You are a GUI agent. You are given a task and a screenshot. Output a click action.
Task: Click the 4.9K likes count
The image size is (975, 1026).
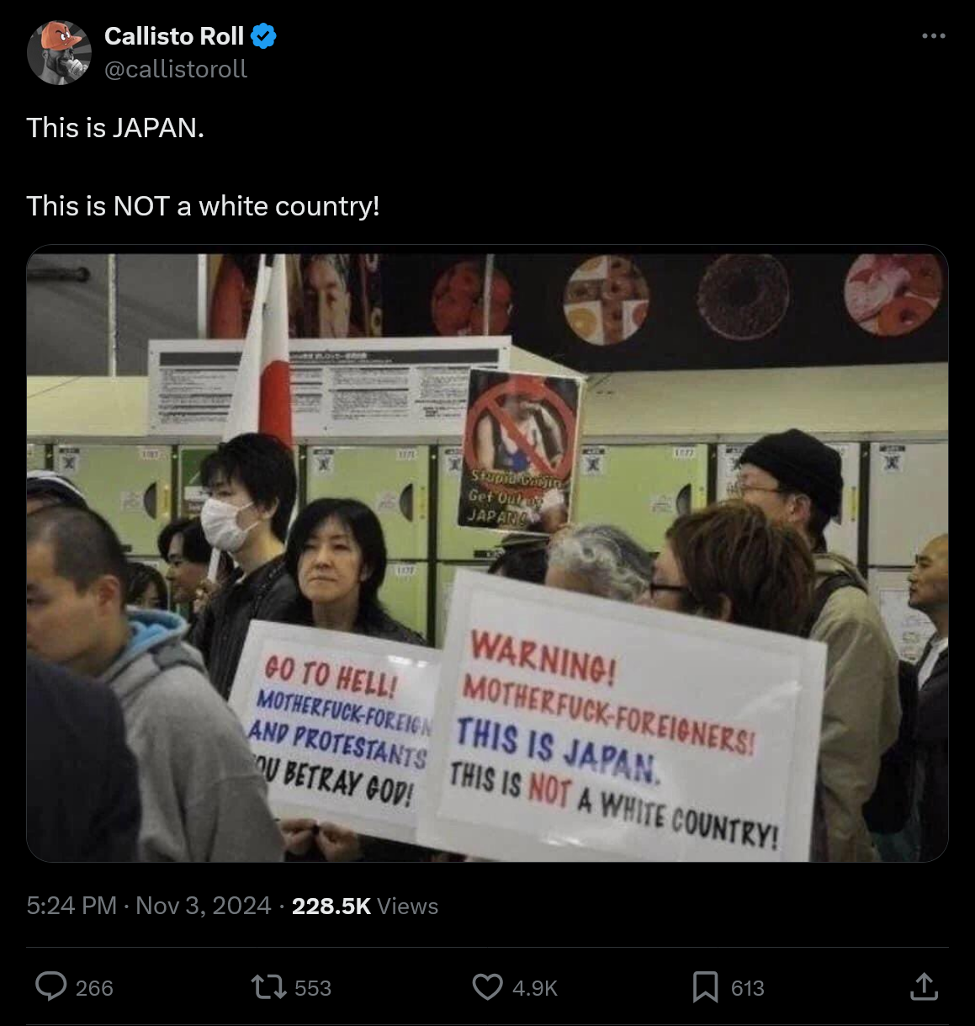click(535, 988)
